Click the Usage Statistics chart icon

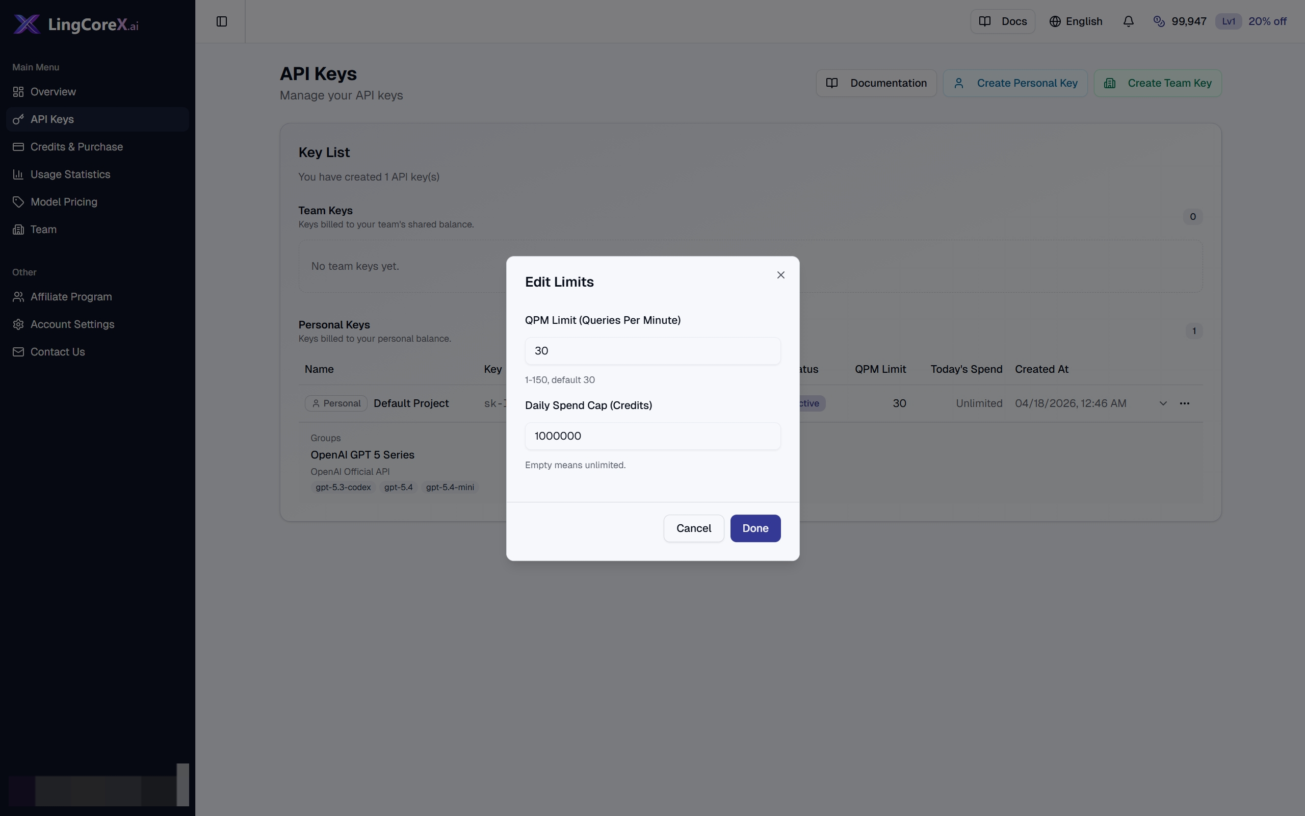coord(18,174)
